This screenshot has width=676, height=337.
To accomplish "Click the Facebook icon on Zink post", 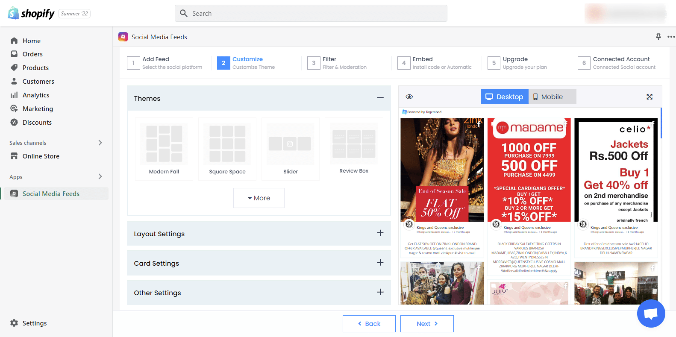I will click(x=479, y=123).
